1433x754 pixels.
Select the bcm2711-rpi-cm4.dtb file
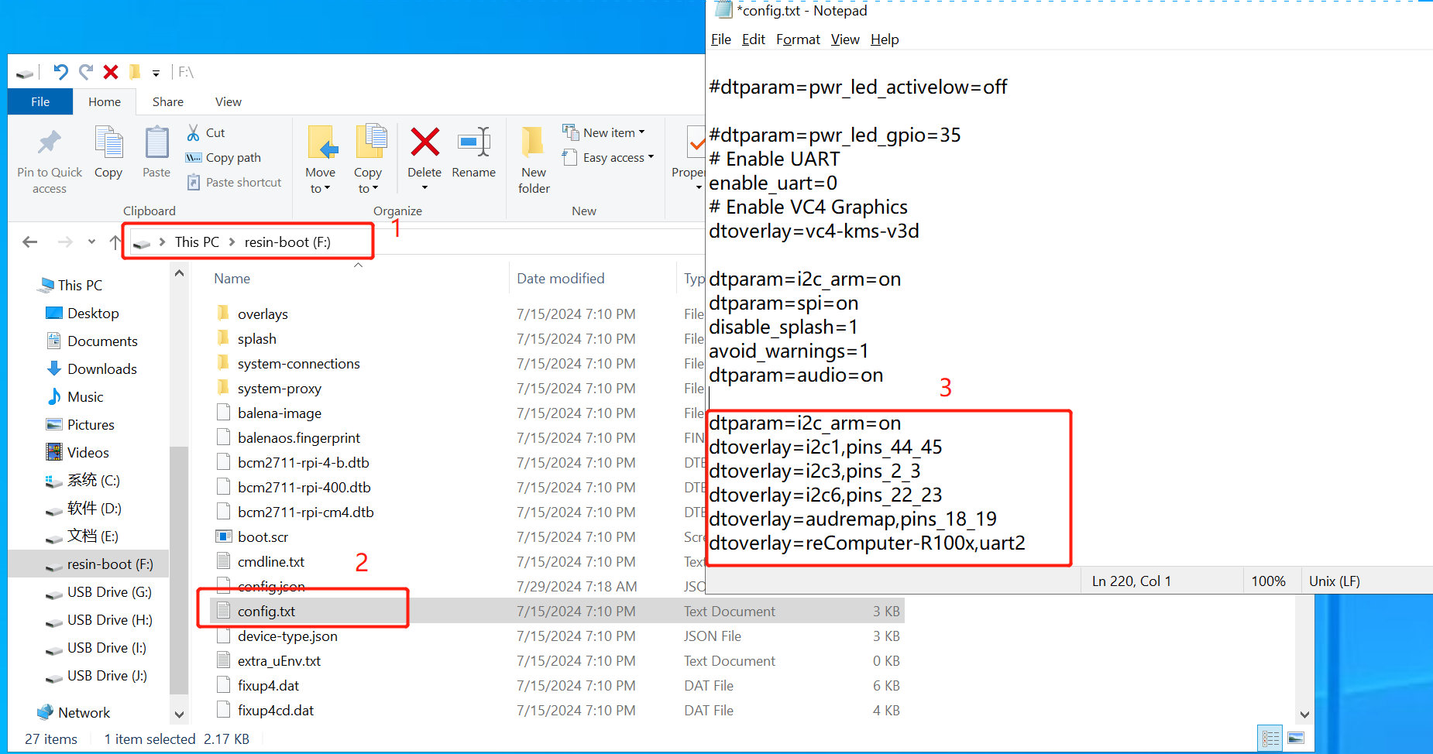[x=305, y=512]
